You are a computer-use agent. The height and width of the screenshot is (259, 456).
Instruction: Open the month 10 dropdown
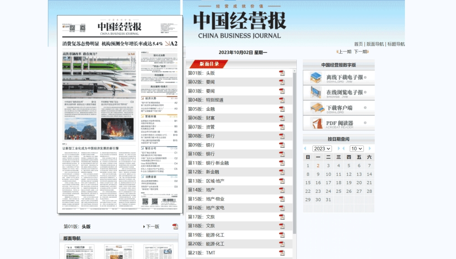[x=357, y=149]
